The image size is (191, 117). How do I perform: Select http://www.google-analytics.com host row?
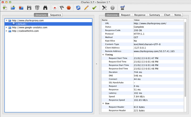48,27
